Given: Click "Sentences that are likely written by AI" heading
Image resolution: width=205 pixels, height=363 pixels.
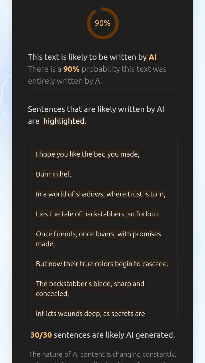Looking at the screenshot, I should (96, 109).
